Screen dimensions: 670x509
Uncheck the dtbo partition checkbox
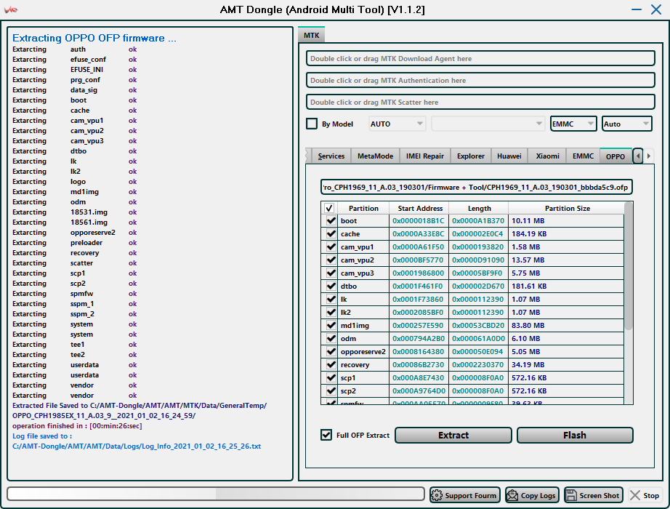331,286
